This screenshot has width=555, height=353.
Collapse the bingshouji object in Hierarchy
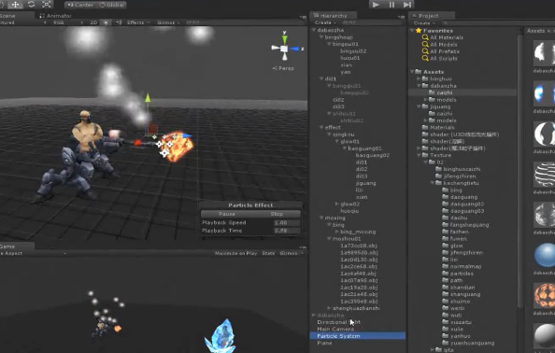tap(321, 37)
